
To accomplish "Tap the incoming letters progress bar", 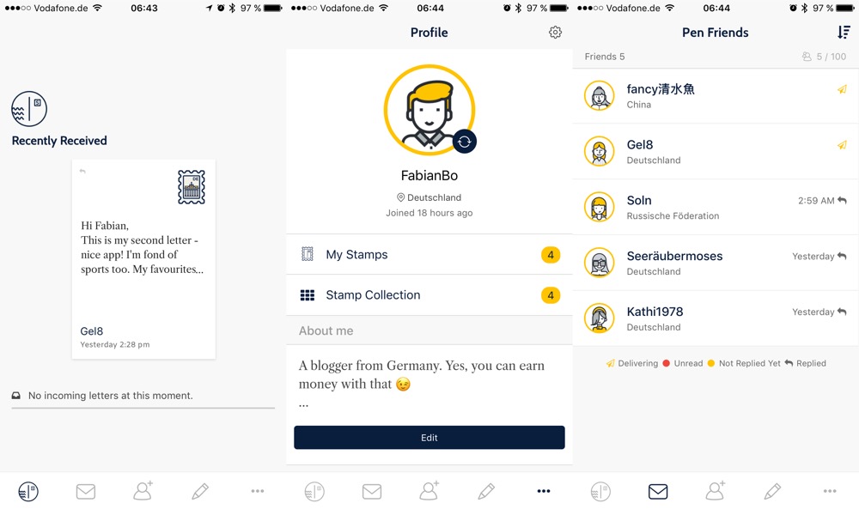I will point(143,408).
